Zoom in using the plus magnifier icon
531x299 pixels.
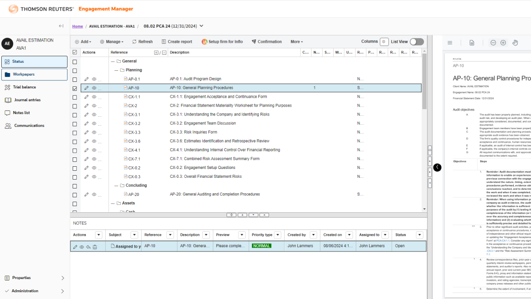[x=503, y=43]
